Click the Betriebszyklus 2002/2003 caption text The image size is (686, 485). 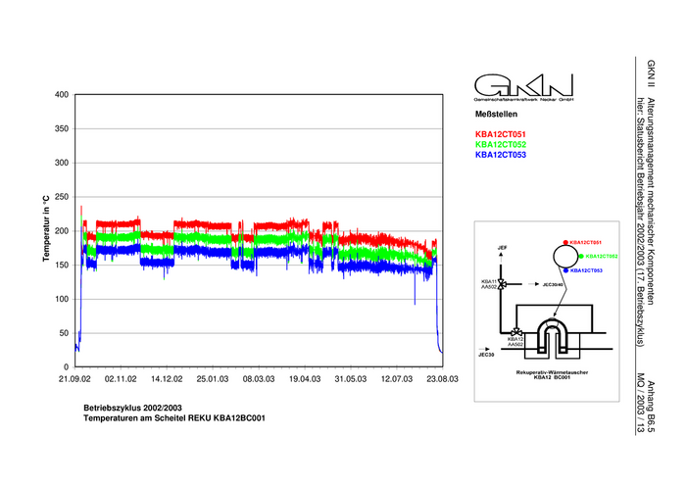point(132,407)
